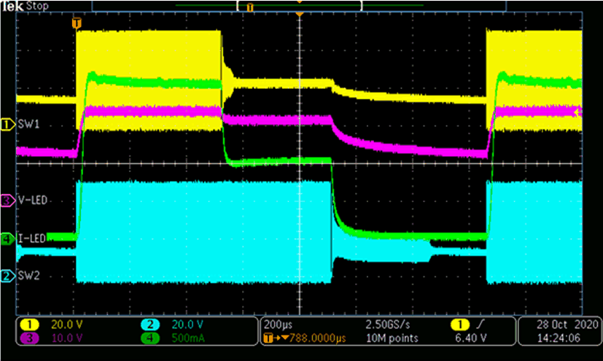Image resolution: width=603 pixels, height=361 pixels.
Task: Select the green channel 4 badge in readout
Action: (x=150, y=338)
